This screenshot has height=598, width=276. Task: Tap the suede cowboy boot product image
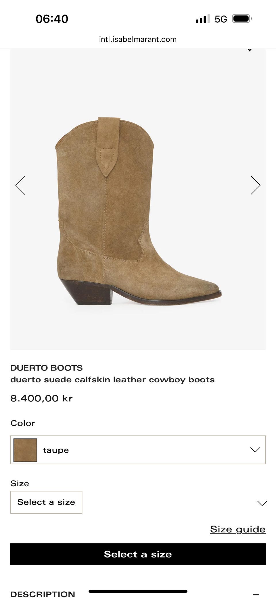(x=138, y=211)
